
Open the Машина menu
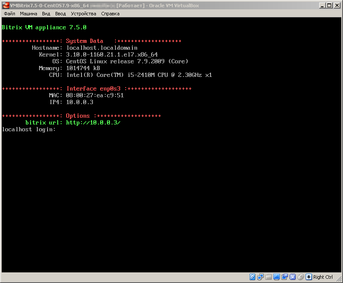(28, 14)
